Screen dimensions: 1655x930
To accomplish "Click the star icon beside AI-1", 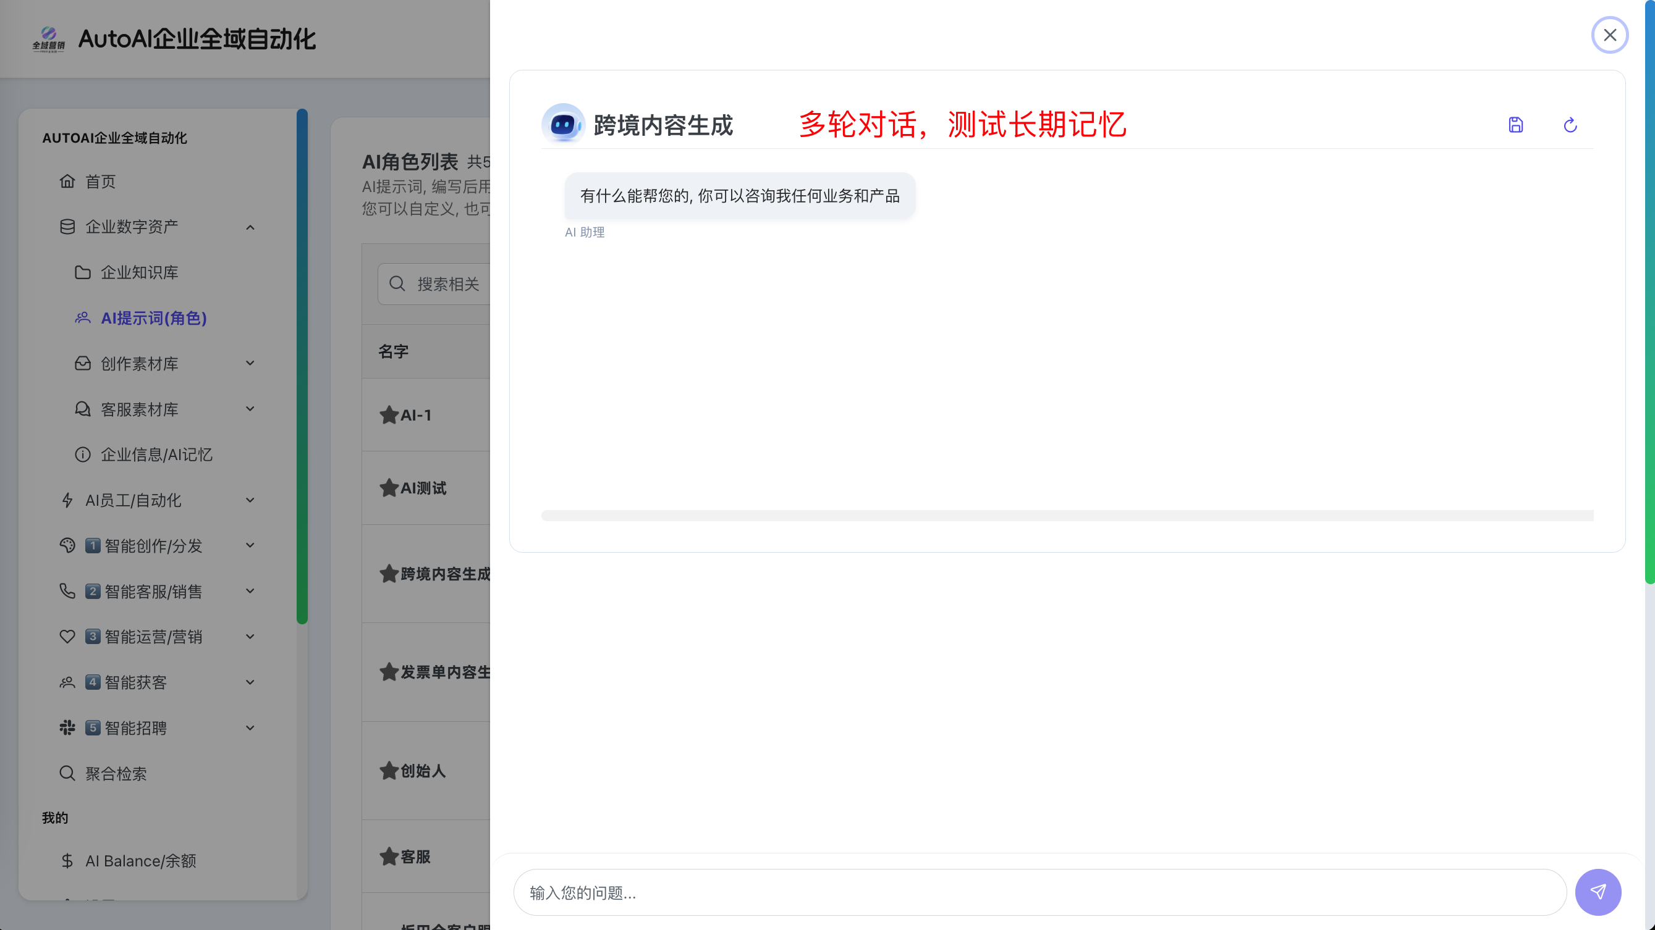I will tap(389, 415).
